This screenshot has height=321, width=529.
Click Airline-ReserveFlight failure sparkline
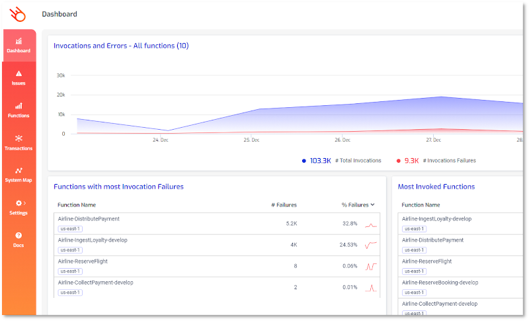click(371, 266)
